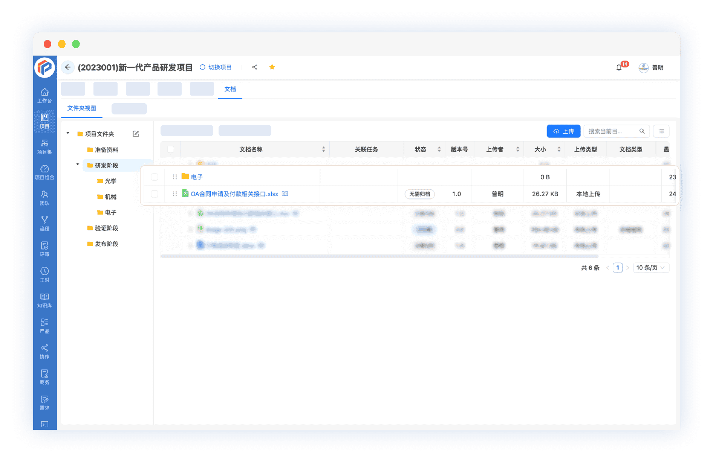Screen dimensions: 713x463
Task: Sort by 上传者 column
Action: coord(518,149)
